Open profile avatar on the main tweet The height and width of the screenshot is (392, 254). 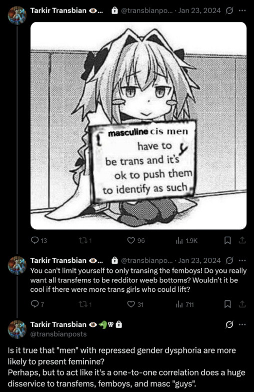coord(17,329)
